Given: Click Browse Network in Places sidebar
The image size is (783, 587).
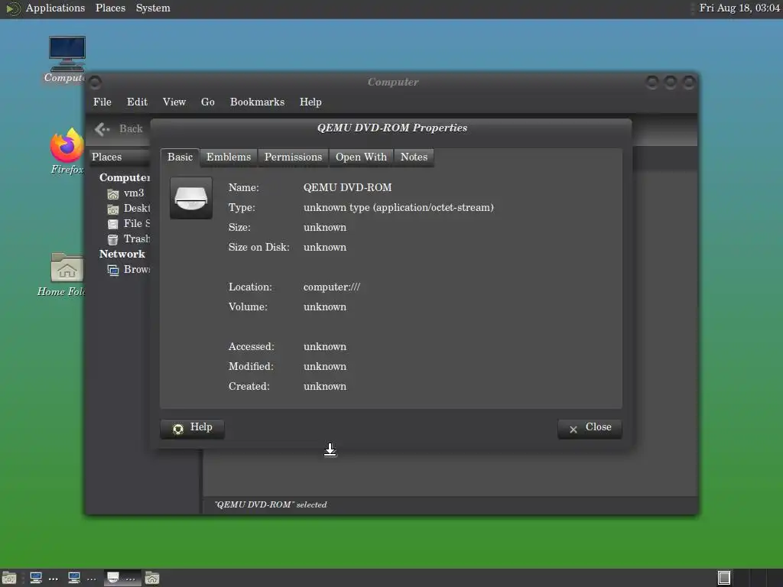Looking at the screenshot, I should pos(128,270).
